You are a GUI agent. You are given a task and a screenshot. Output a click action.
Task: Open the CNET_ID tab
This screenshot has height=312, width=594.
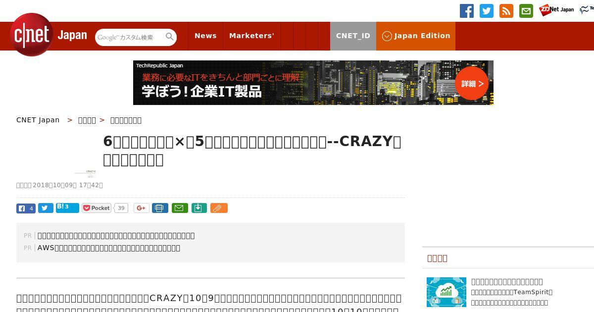tap(353, 36)
